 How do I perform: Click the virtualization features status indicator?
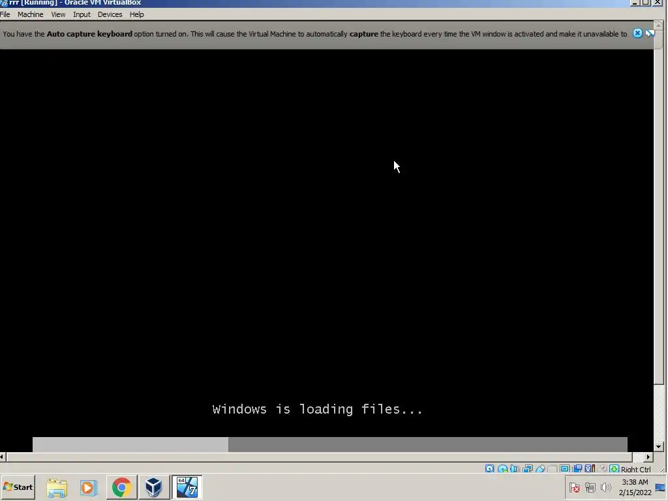[590, 468]
